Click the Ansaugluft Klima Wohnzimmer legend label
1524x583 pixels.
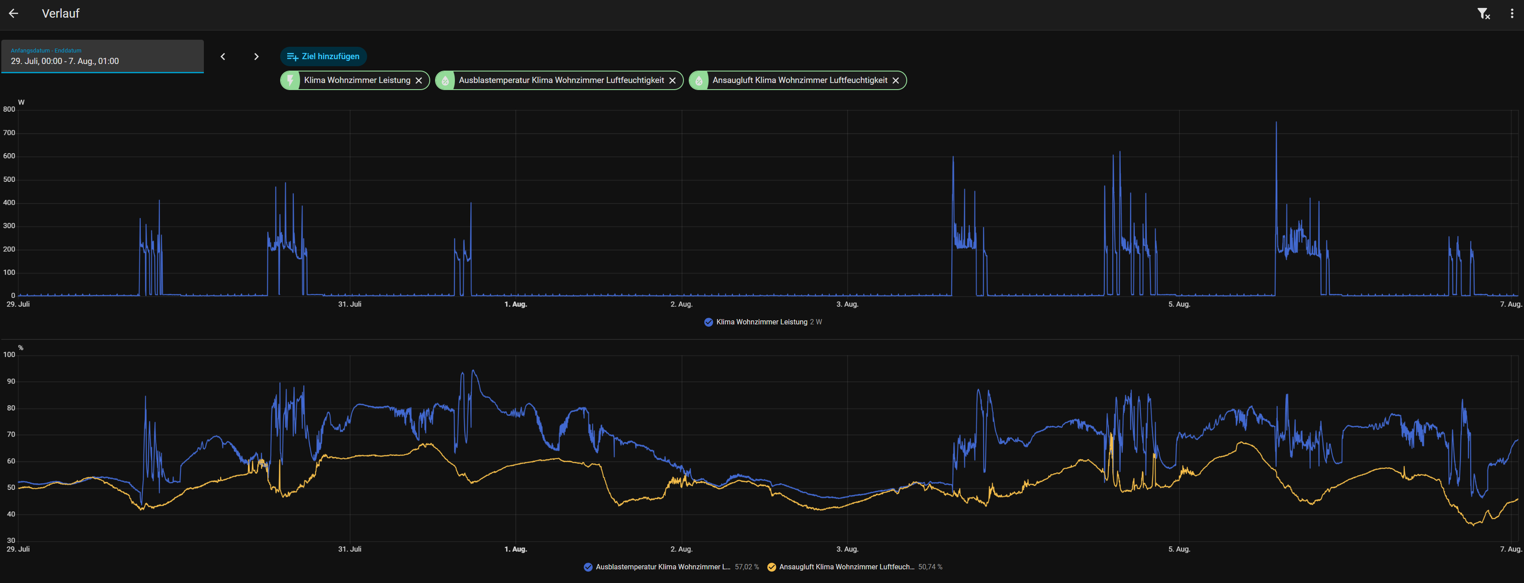847,568
